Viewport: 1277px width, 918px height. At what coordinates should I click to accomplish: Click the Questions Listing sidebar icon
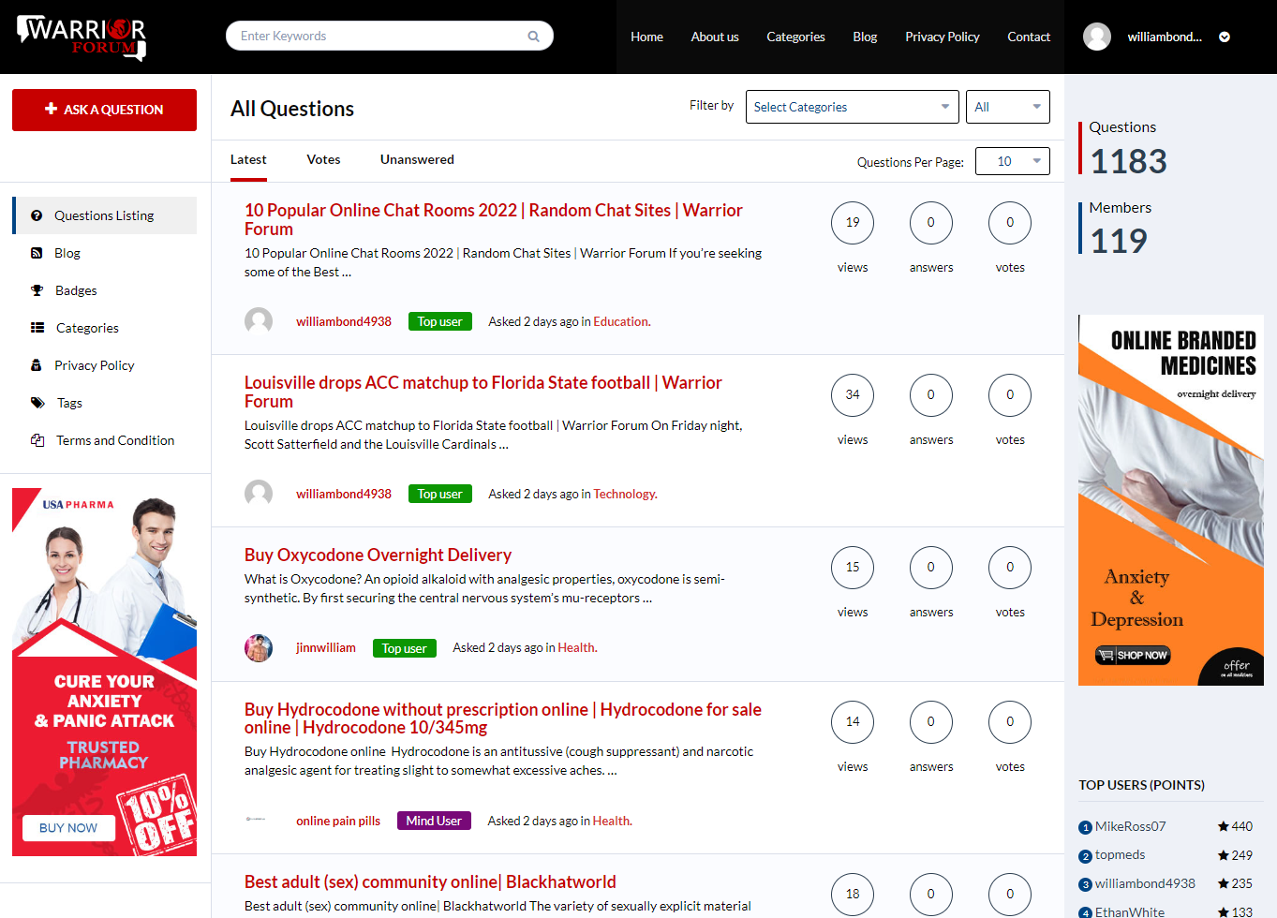37,215
